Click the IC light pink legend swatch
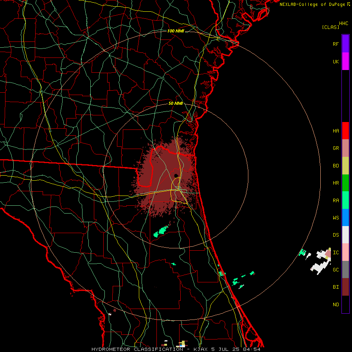 [x=345, y=252]
